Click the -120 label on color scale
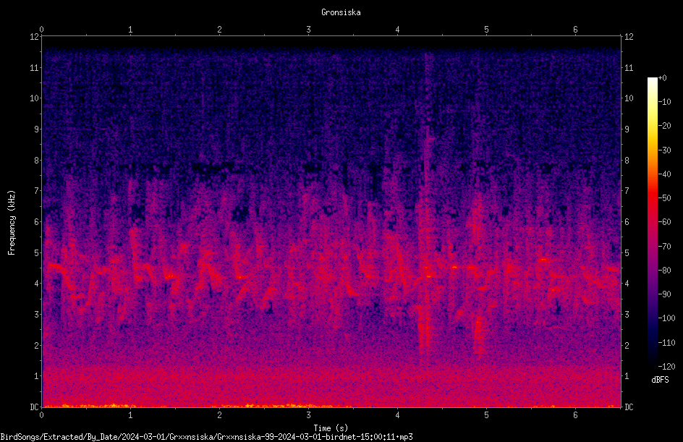 pyautogui.click(x=667, y=367)
